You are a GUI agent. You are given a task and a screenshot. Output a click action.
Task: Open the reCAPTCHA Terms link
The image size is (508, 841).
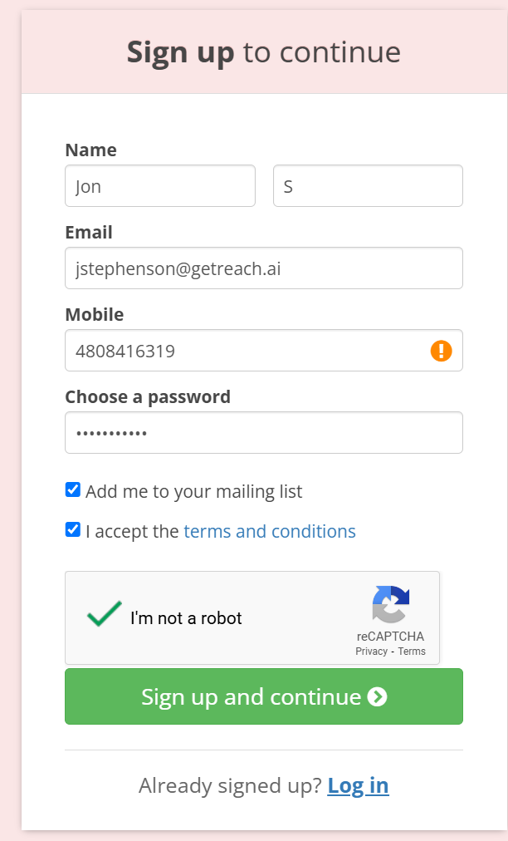[x=412, y=652]
